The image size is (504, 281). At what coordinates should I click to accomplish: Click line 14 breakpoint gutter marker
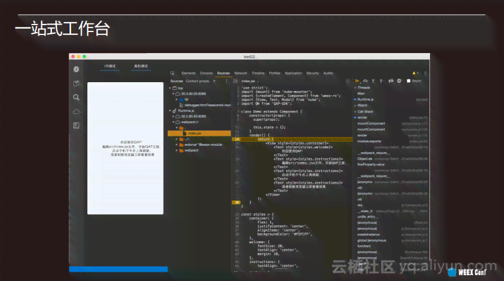[237, 139]
